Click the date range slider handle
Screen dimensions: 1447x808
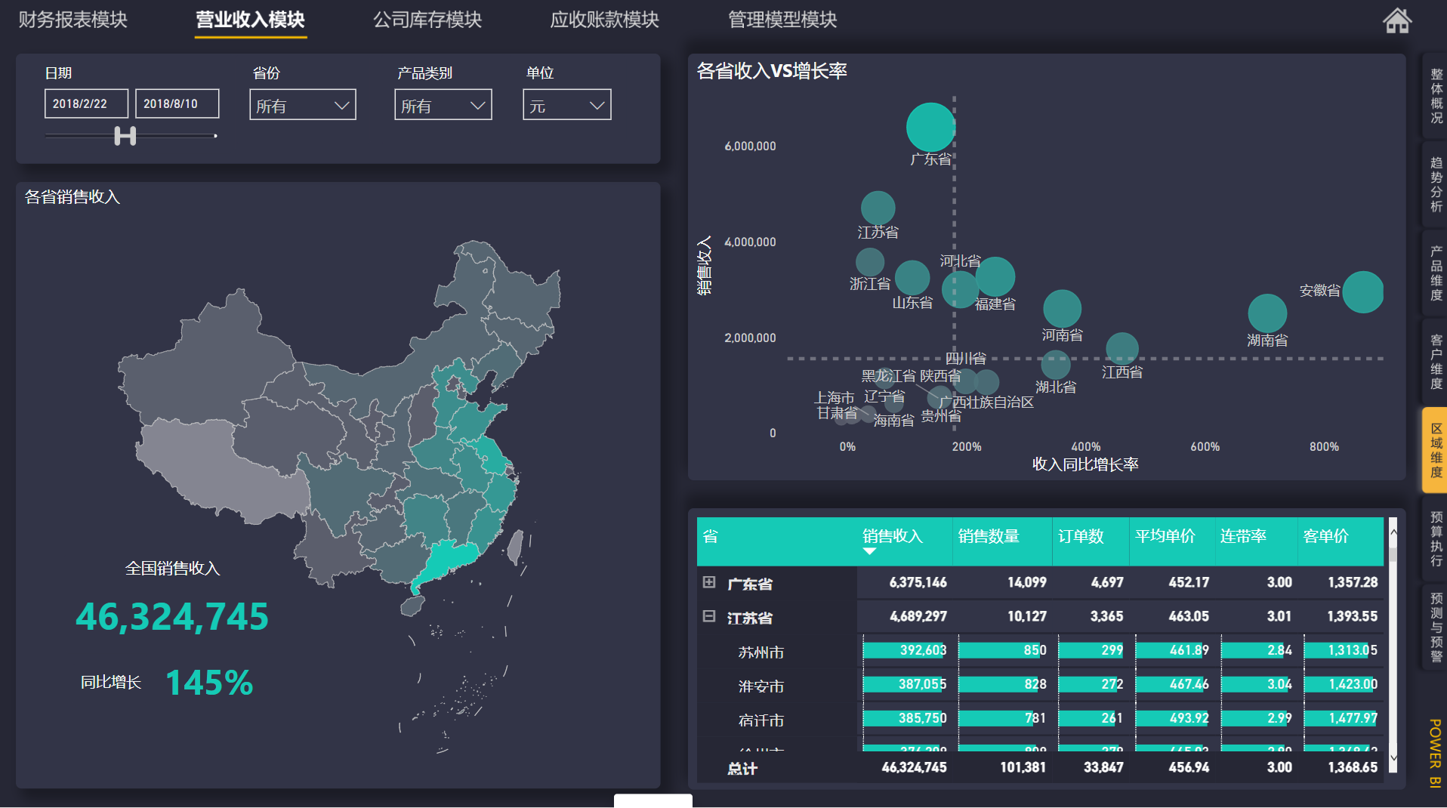point(125,136)
